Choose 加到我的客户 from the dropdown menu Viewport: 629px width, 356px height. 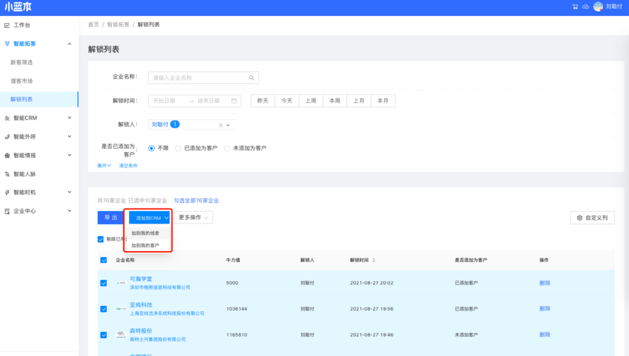point(145,245)
